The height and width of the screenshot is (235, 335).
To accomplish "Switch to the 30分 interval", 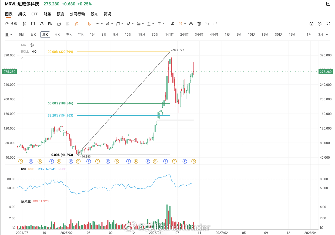I will click(x=155, y=35).
